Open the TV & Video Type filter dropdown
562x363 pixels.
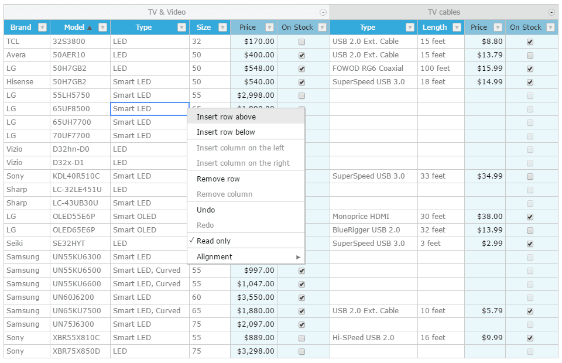(181, 28)
